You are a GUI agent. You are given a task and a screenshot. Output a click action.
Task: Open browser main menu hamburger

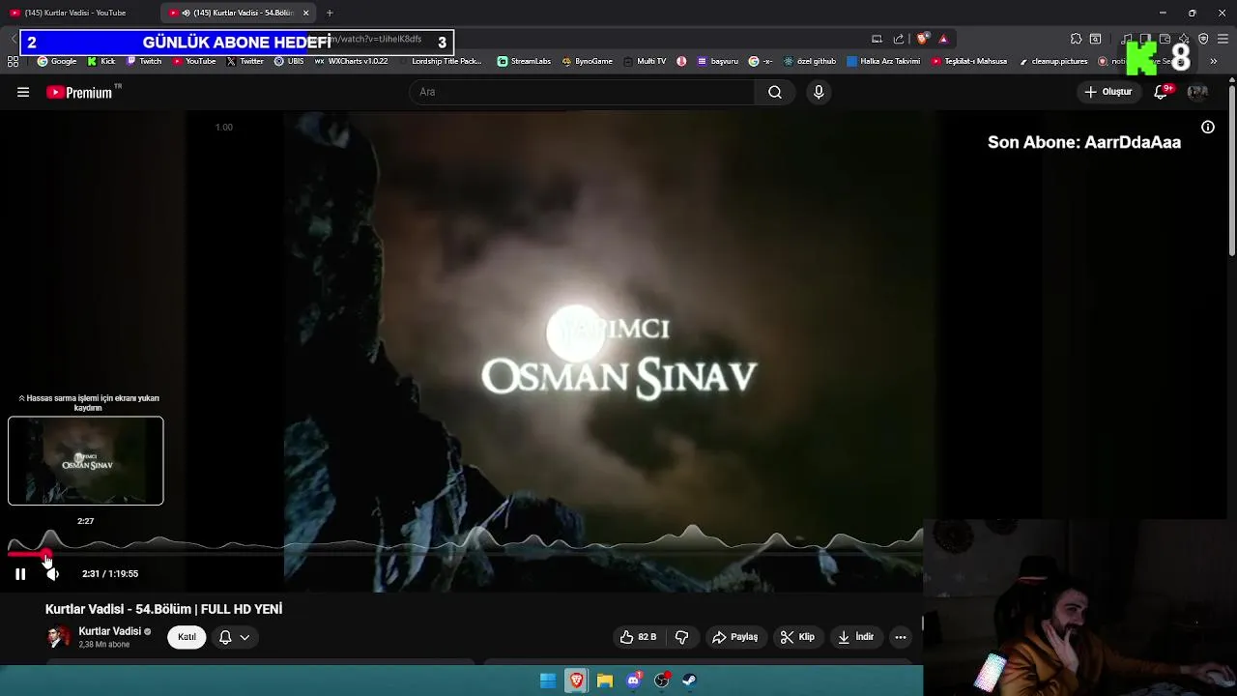[1223, 39]
